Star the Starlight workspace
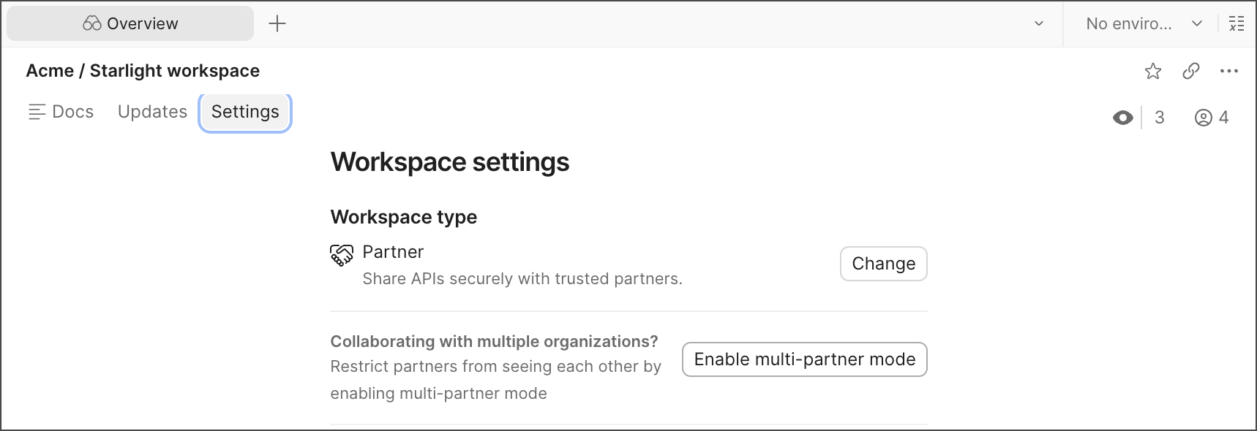 (1153, 71)
